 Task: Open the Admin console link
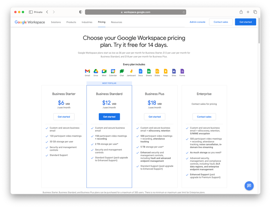pos(197,22)
